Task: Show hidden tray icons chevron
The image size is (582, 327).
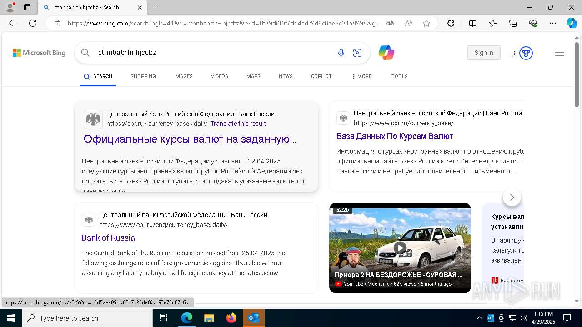Action: [479, 318]
